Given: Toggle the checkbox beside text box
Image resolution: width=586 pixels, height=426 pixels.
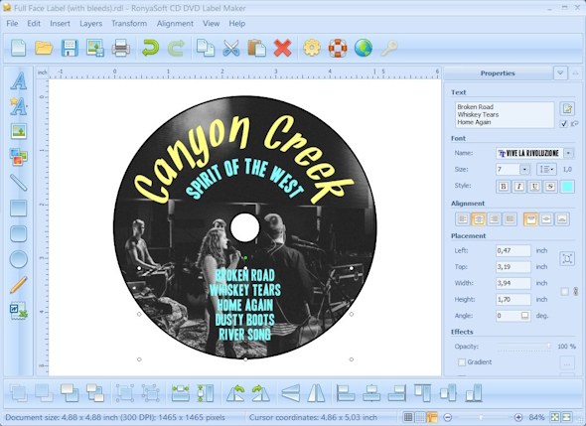Looking at the screenshot, I should 563,124.
